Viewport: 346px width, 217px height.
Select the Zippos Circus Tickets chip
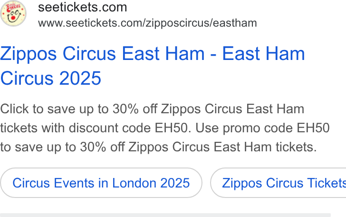tap(278, 183)
